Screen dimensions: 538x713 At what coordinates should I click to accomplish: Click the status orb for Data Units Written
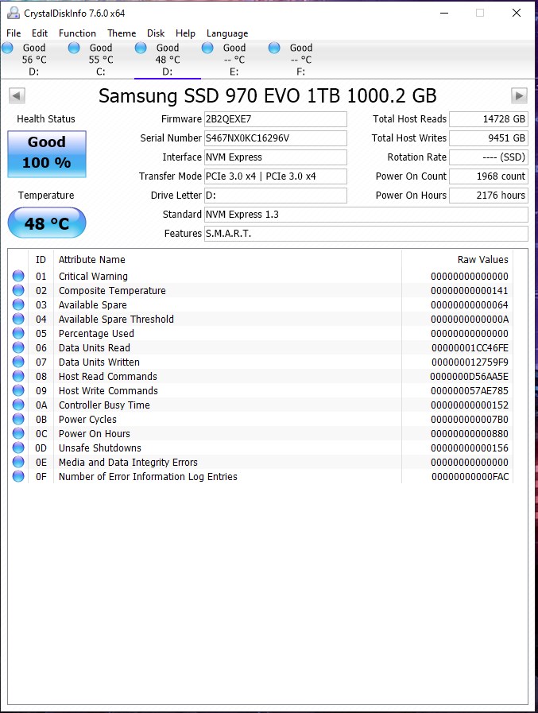18,362
